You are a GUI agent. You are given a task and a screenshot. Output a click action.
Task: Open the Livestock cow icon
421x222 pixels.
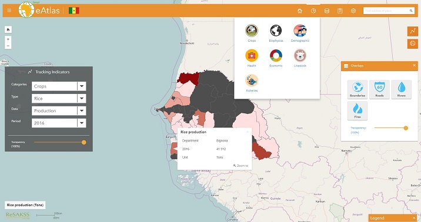tap(300, 55)
